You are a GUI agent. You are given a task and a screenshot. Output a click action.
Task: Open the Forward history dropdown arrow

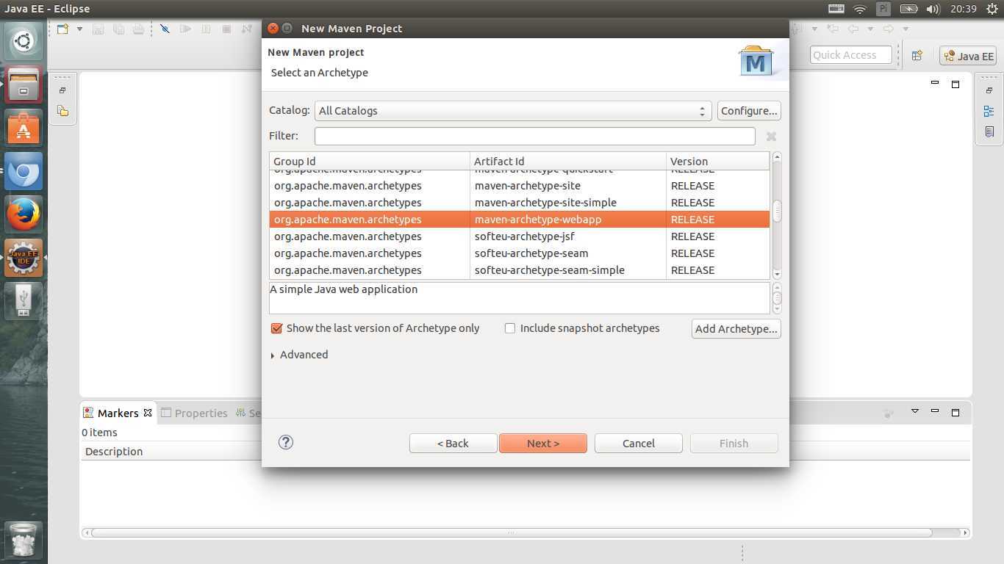pyautogui.click(x=906, y=29)
